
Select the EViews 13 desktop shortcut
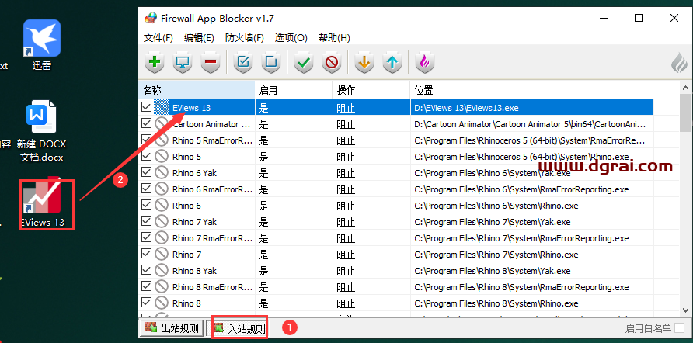coord(43,203)
